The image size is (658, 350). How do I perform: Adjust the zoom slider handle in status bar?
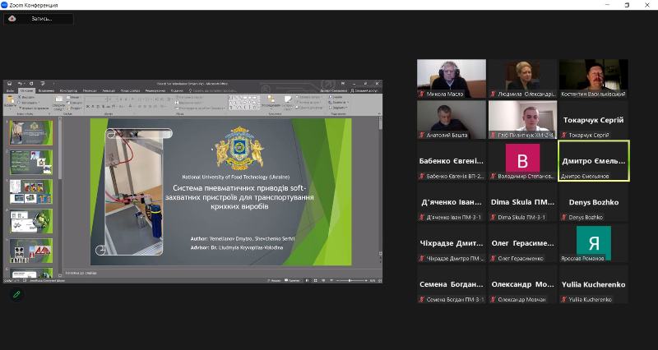click(349, 280)
